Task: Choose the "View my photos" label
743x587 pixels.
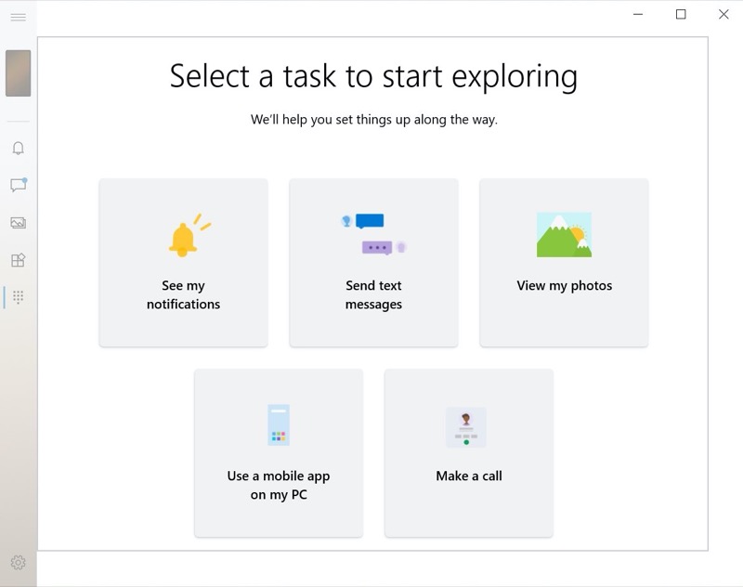Action: pyautogui.click(x=564, y=286)
